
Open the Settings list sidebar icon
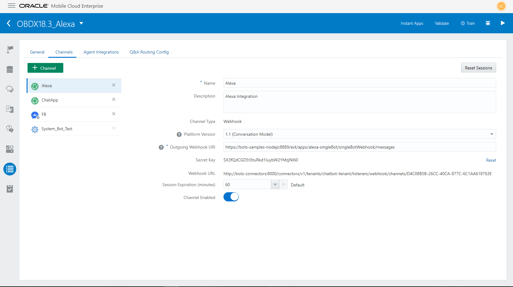click(x=10, y=169)
